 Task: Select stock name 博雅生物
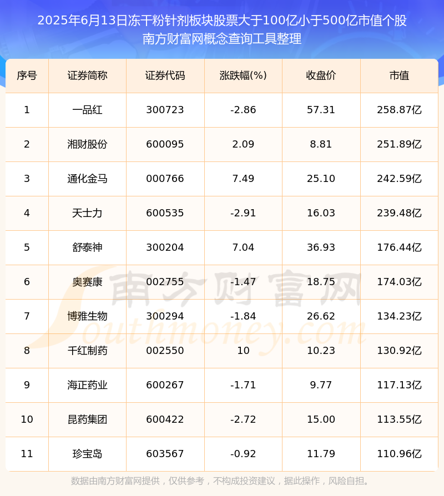coord(87,316)
